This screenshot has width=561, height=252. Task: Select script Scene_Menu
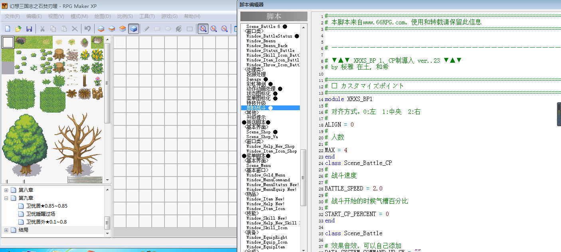258,165
